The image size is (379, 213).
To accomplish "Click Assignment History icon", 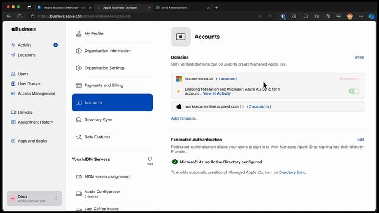I will [x=13, y=122].
